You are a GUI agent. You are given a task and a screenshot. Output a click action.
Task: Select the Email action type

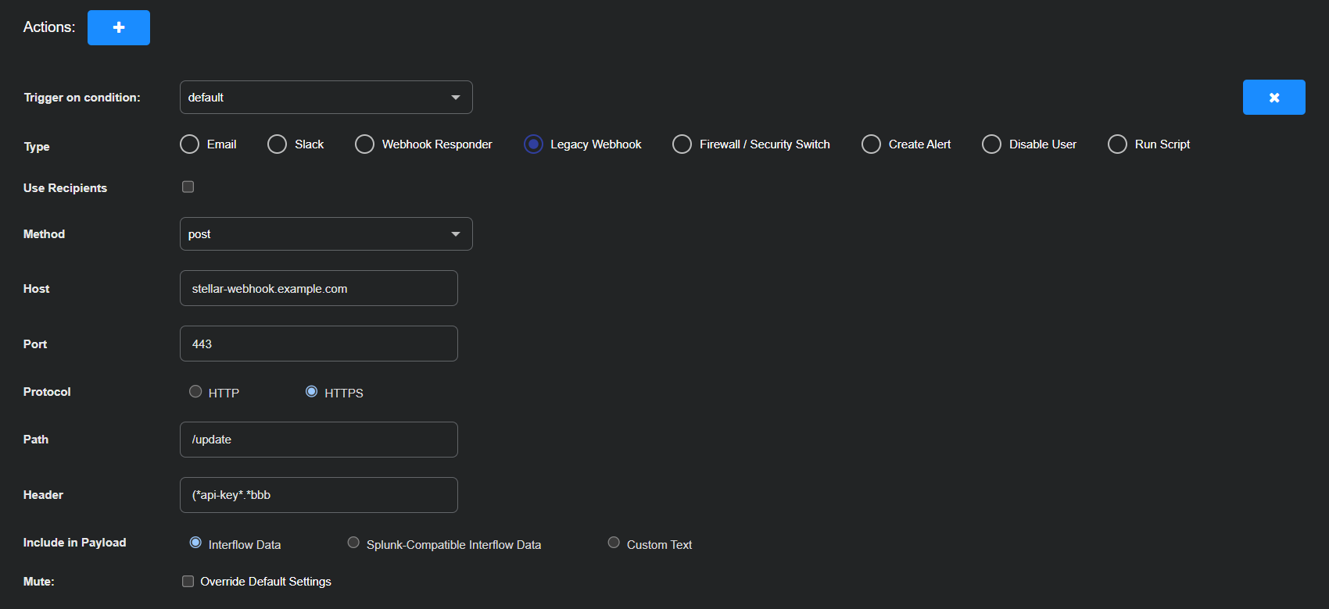point(190,144)
